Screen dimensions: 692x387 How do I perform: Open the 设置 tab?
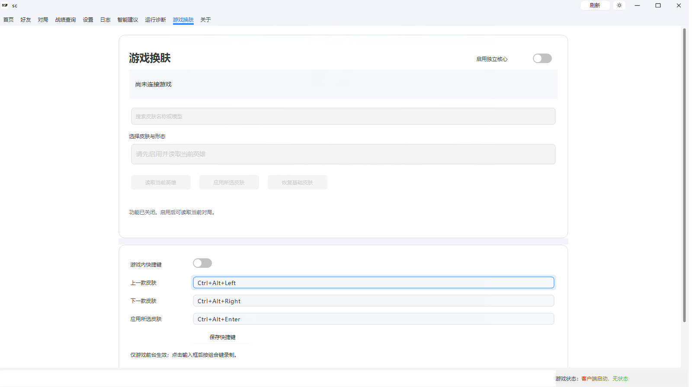coord(88,20)
